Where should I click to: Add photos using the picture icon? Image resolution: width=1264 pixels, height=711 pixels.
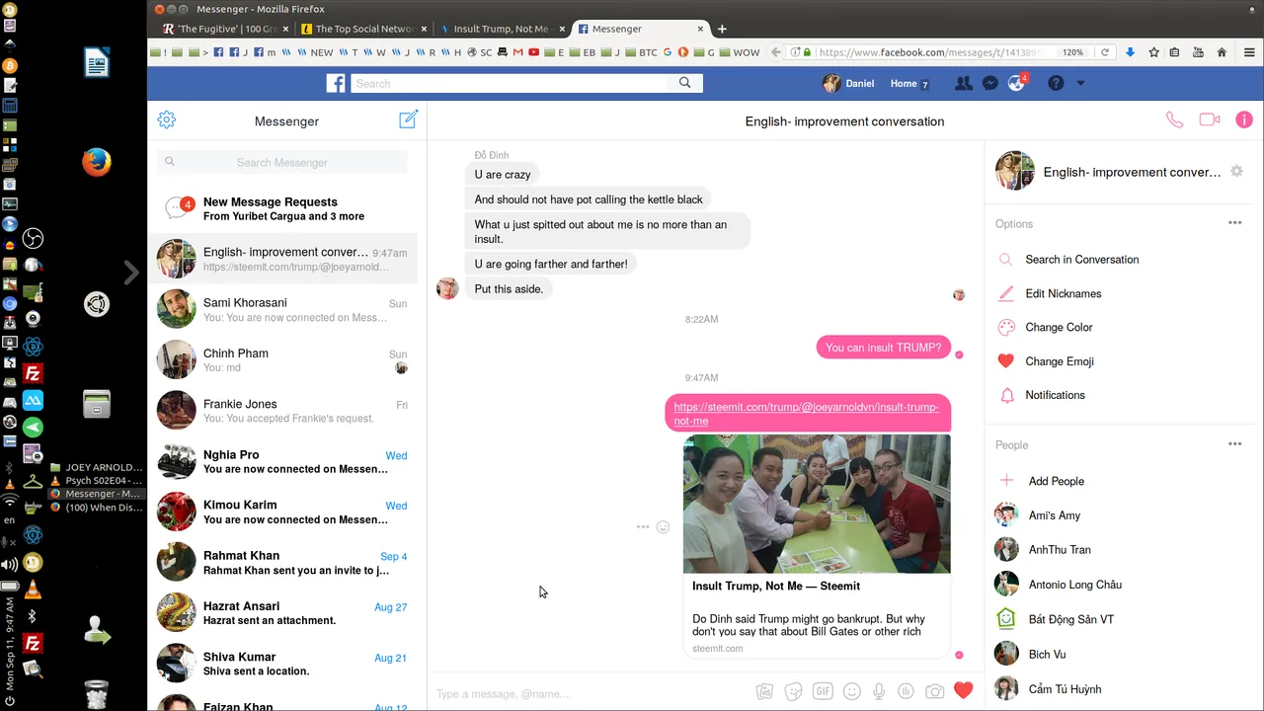764,692
